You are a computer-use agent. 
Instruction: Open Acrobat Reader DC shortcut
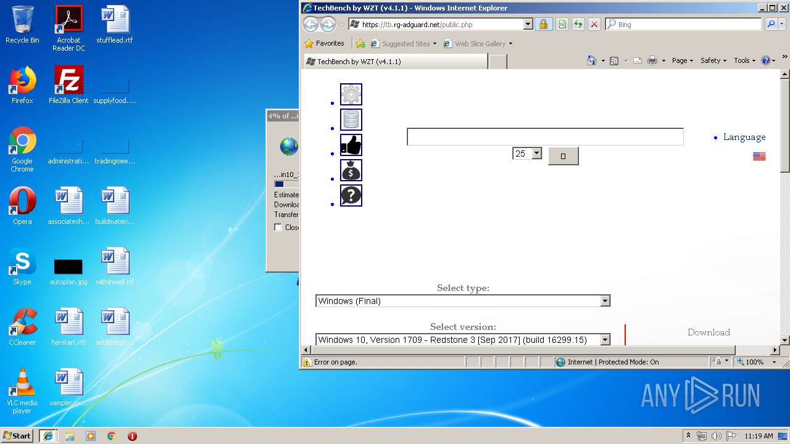(69, 29)
